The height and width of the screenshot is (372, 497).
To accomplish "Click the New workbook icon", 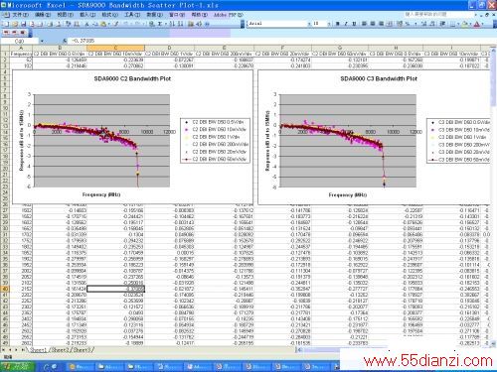I will click(6, 24).
